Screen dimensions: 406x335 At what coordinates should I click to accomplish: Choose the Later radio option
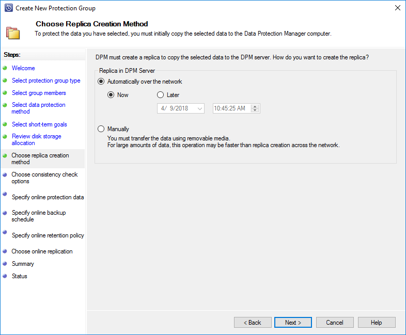pos(161,95)
